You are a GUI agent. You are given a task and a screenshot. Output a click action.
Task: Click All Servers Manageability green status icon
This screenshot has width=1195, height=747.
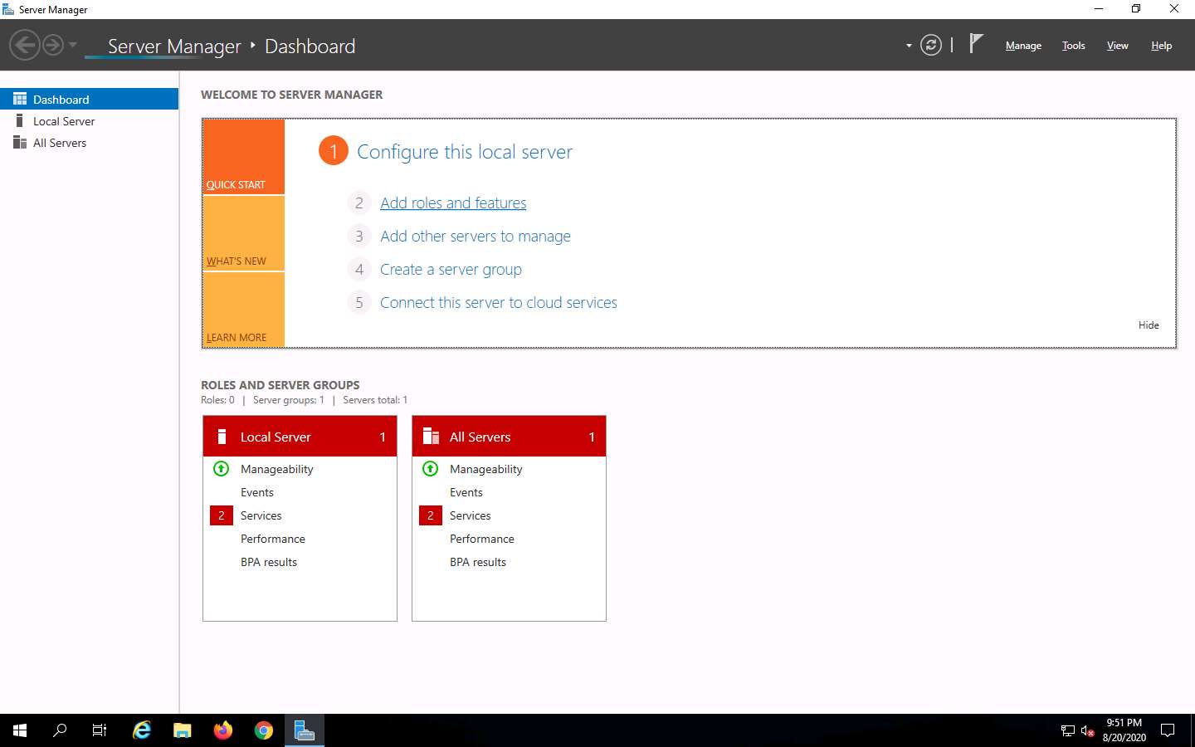(431, 469)
